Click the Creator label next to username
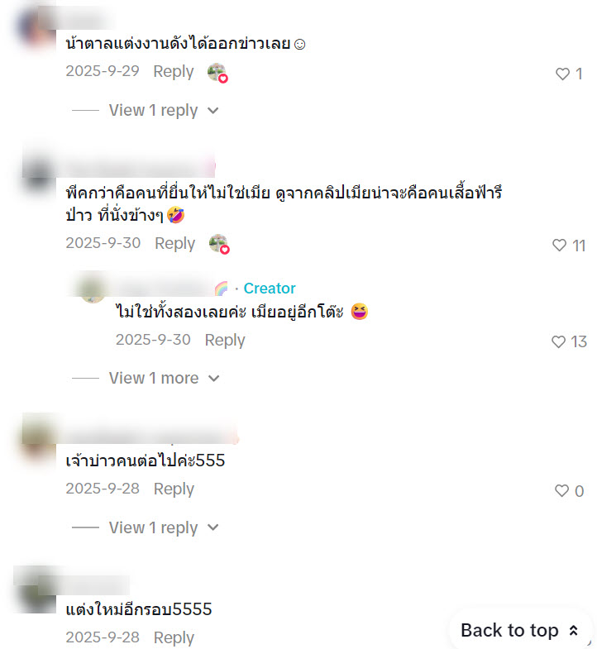This screenshot has height=649, width=597. [270, 288]
